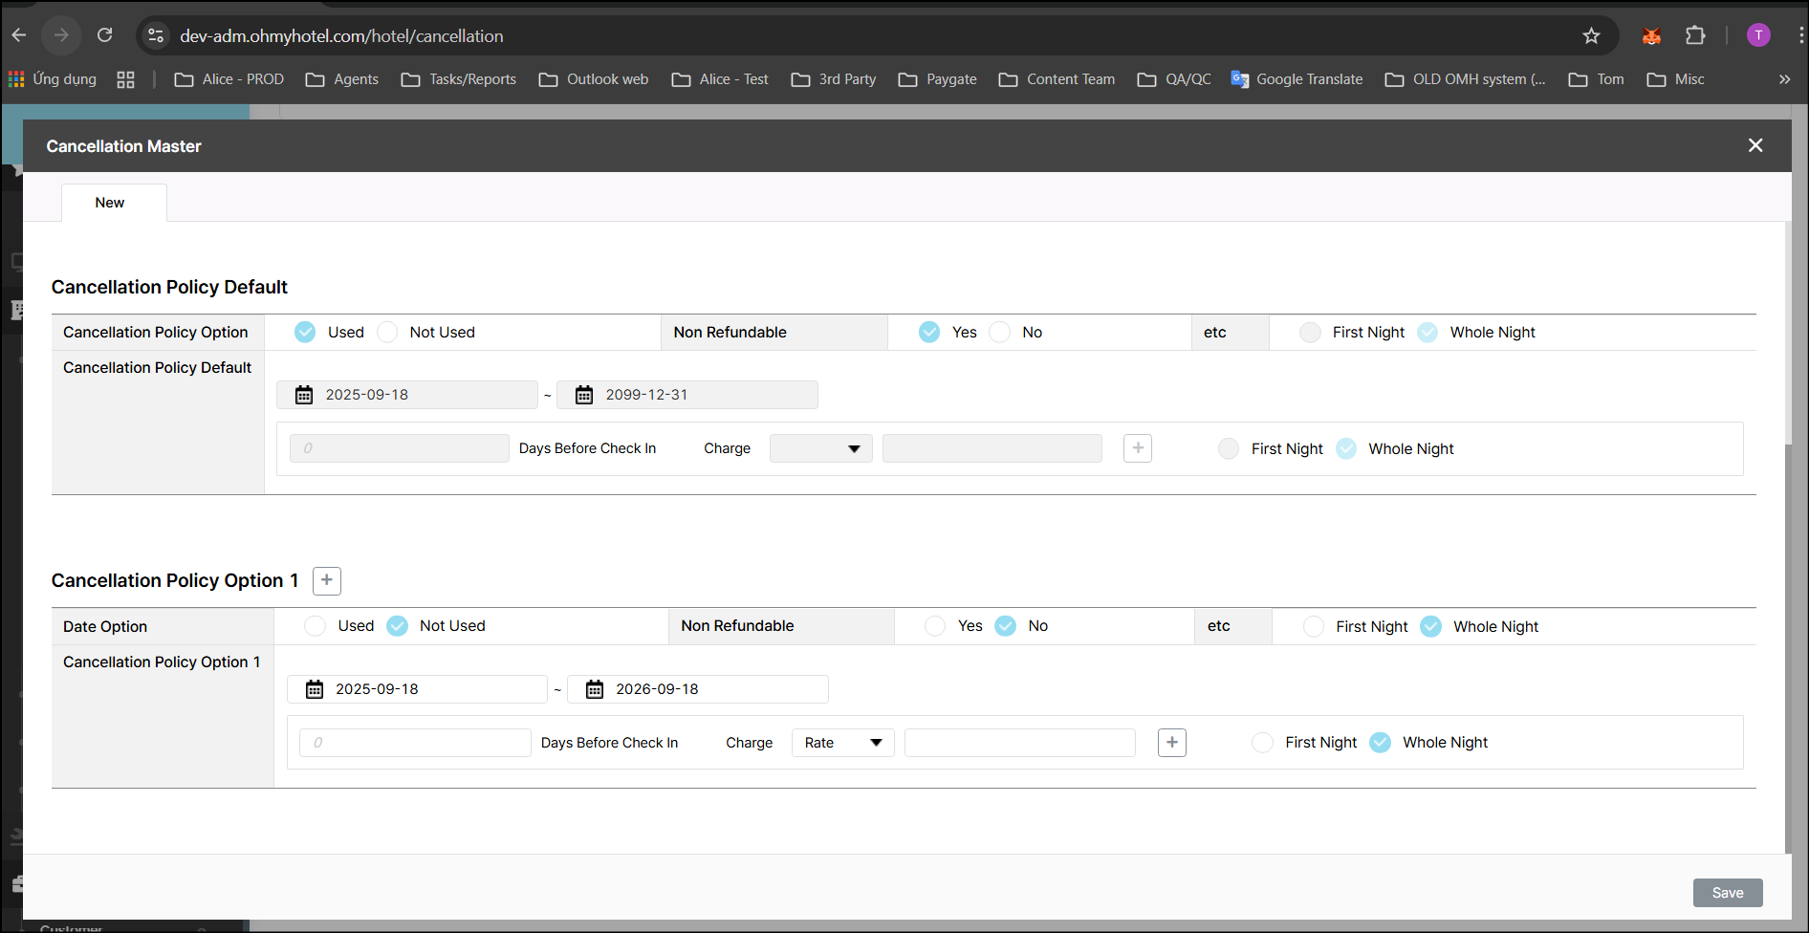
Task: Set Non Refundable to No in Default
Action: (x=1000, y=333)
